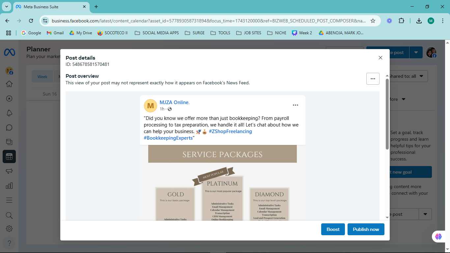Viewport: 450px width, 253px height.
Task: Click the dialog vertical scrollbar
Action: 387,114
